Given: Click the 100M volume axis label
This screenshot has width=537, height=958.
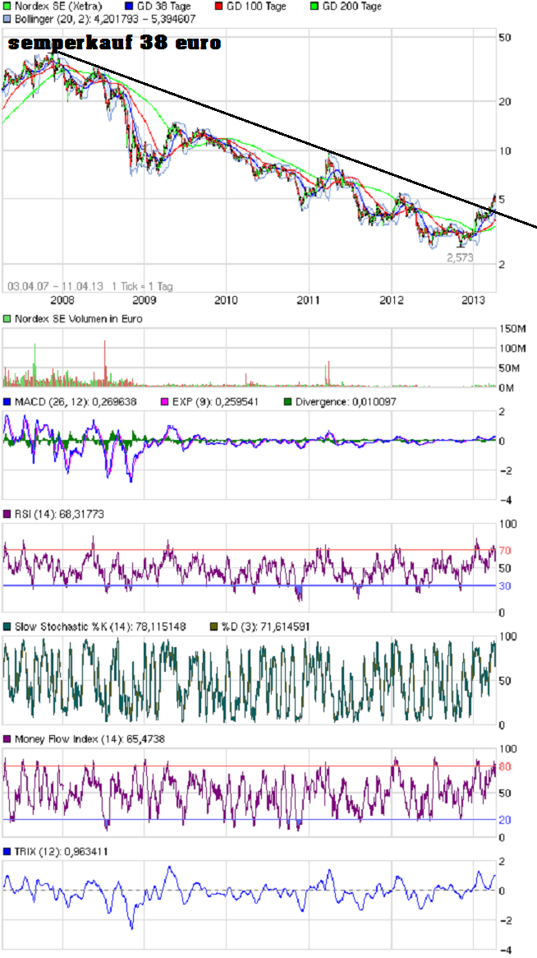Looking at the screenshot, I should pos(512,349).
